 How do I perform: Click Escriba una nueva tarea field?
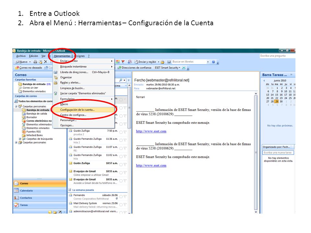coord(278,152)
